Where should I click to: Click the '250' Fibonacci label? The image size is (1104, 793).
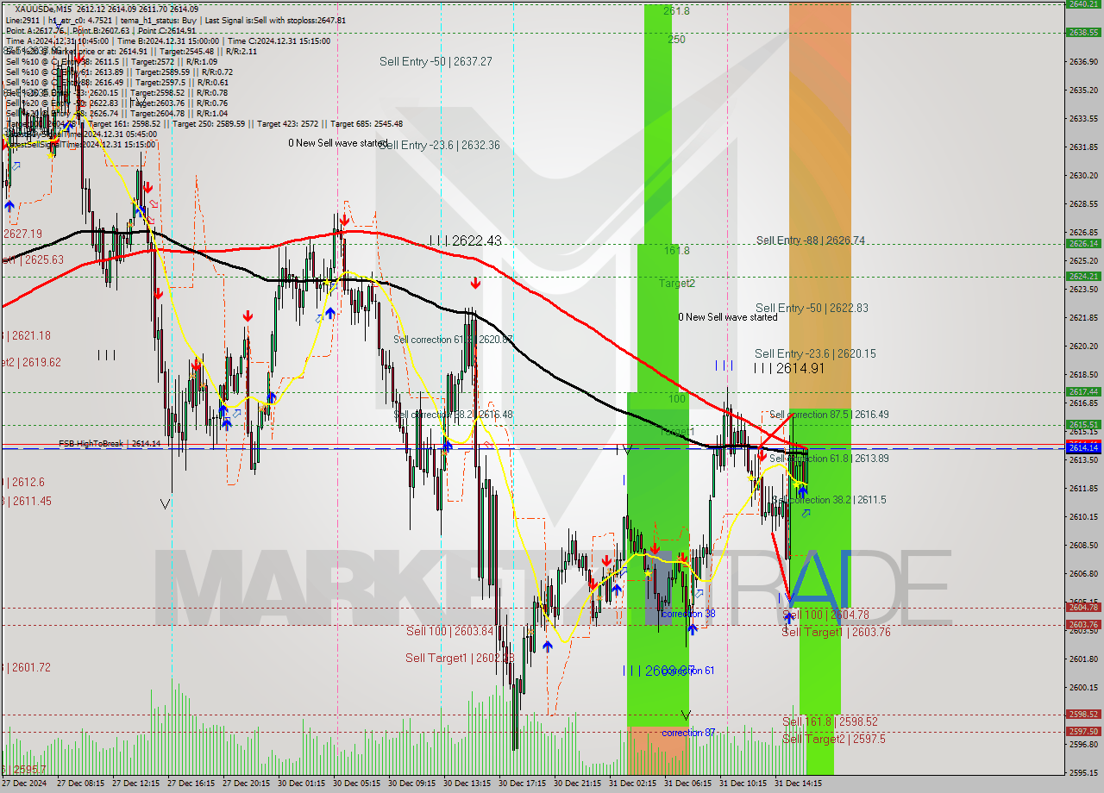click(x=676, y=40)
